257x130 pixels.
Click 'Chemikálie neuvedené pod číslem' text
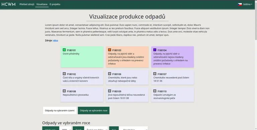(171, 79)
